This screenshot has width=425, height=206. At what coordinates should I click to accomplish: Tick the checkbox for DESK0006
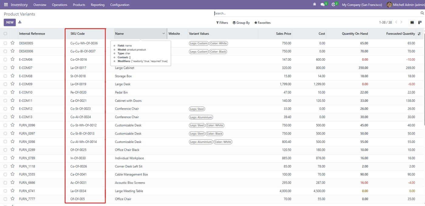5,51
